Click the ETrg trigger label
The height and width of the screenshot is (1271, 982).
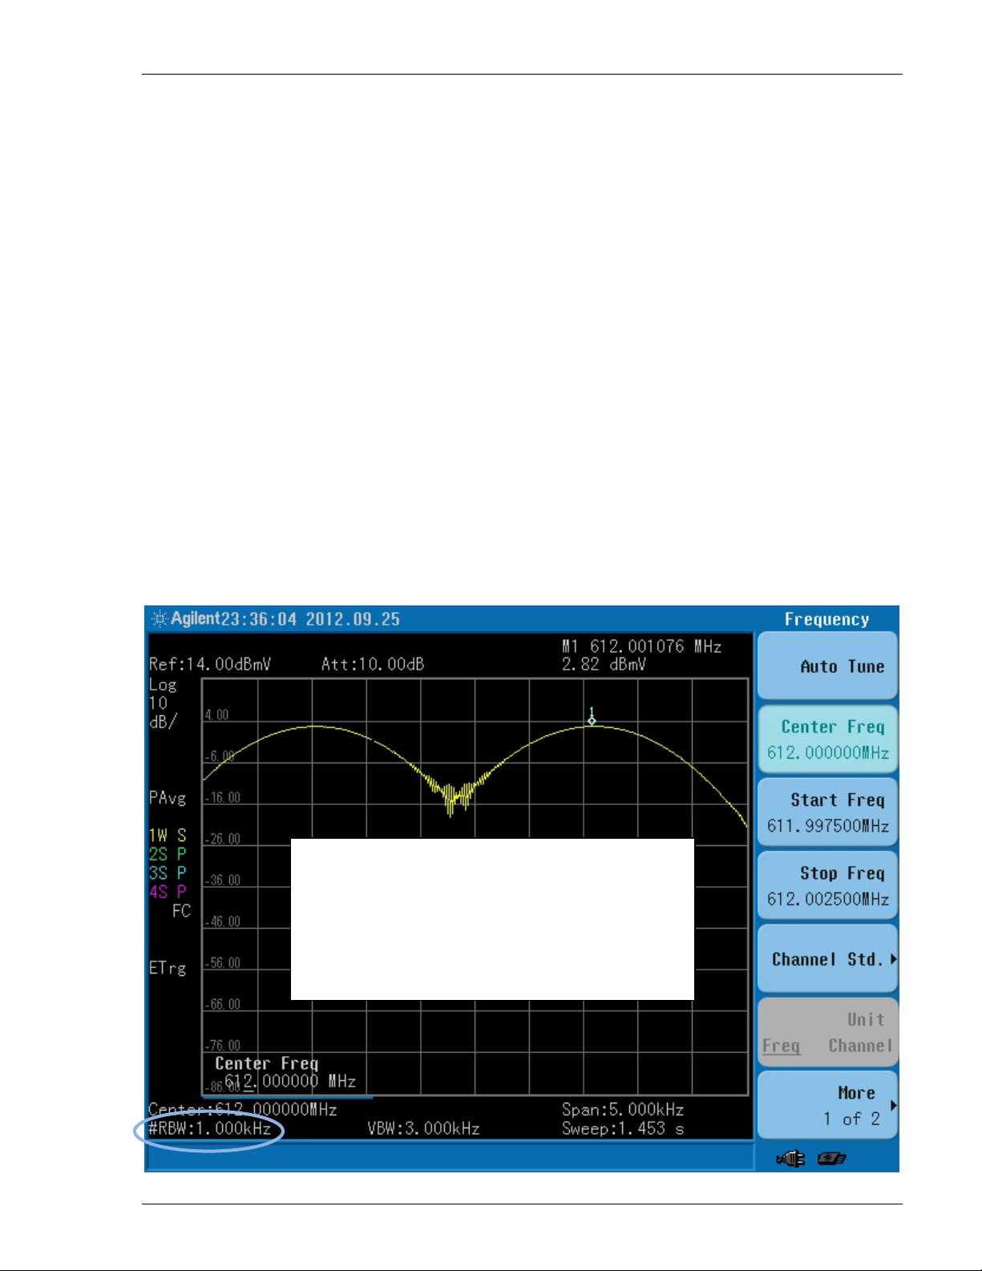pos(168,968)
